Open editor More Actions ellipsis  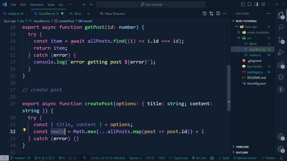click(x=225, y=13)
